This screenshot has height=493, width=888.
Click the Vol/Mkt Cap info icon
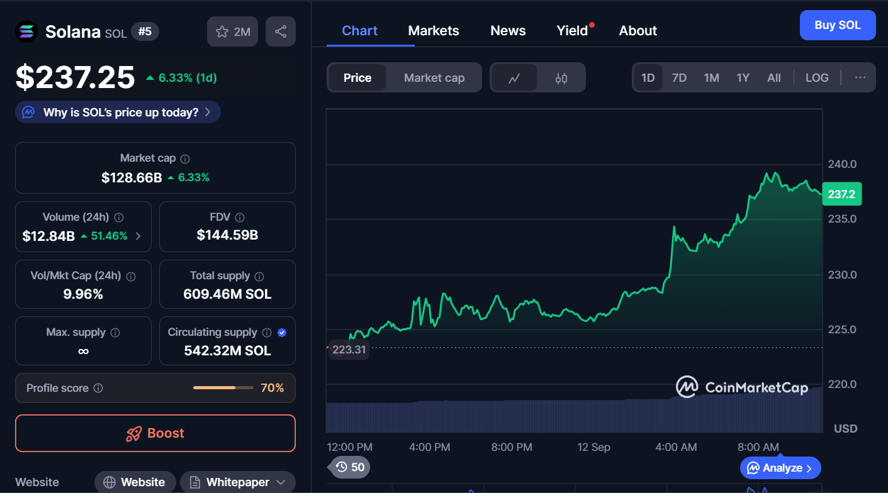click(131, 276)
